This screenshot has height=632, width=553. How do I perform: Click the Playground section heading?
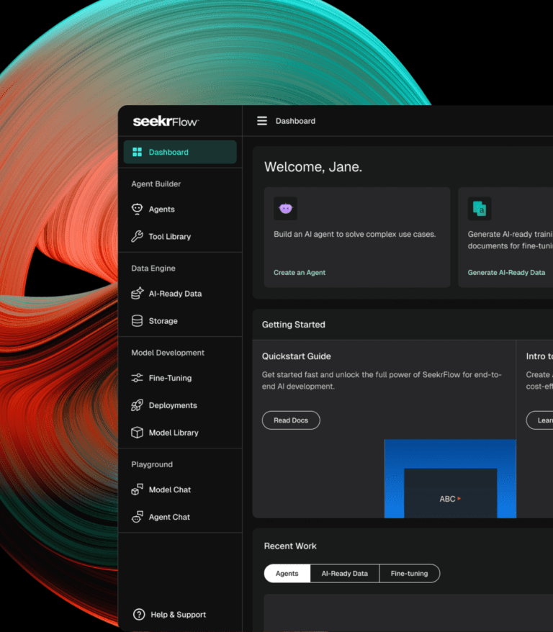click(152, 464)
